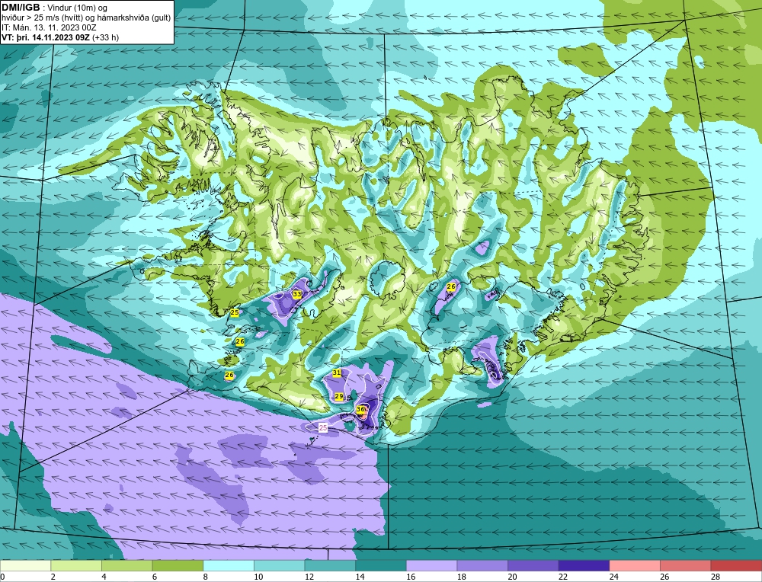Click the legend scale number 16
The image size is (762, 582).
pyautogui.click(x=410, y=577)
